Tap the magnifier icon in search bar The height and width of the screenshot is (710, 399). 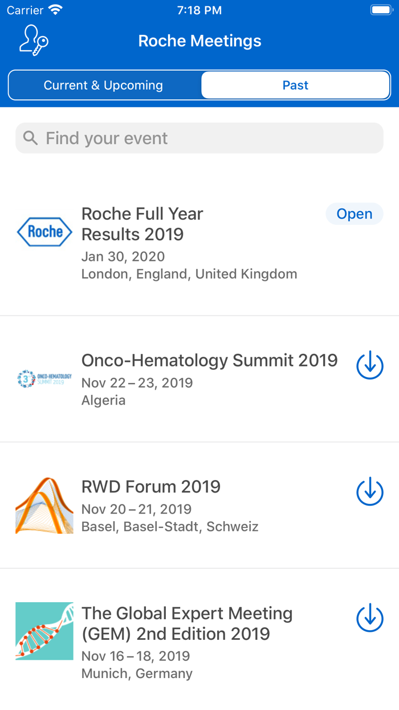(x=30, y=138)
